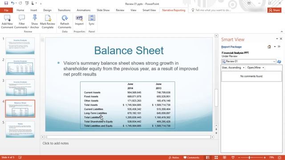This screenshot has height=160, width=285.
Task: Close the Smart View panel
Action: 281,39
